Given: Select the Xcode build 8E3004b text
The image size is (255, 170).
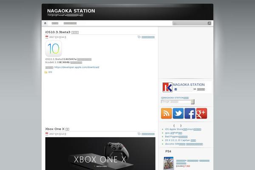Looking at the screenshot, I should [x=64, y=62].
